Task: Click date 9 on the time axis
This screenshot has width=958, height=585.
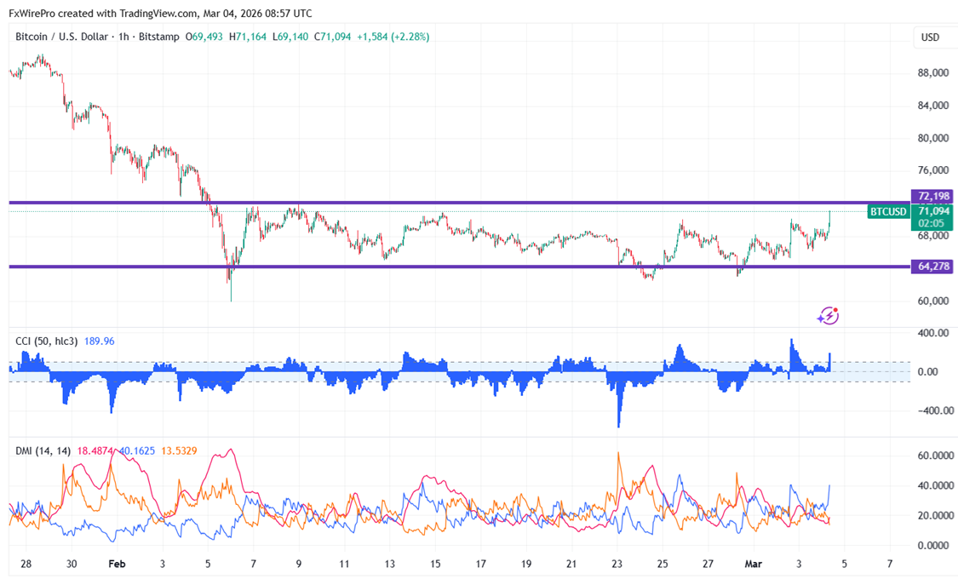Action: [299, 564]
